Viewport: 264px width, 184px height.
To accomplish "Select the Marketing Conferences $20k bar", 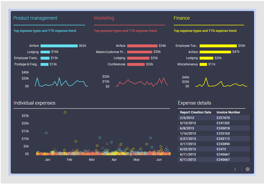I will (136, 64).
